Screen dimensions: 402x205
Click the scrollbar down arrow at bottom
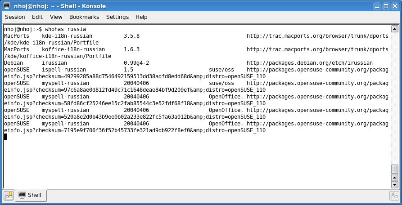tap(395, 185)
